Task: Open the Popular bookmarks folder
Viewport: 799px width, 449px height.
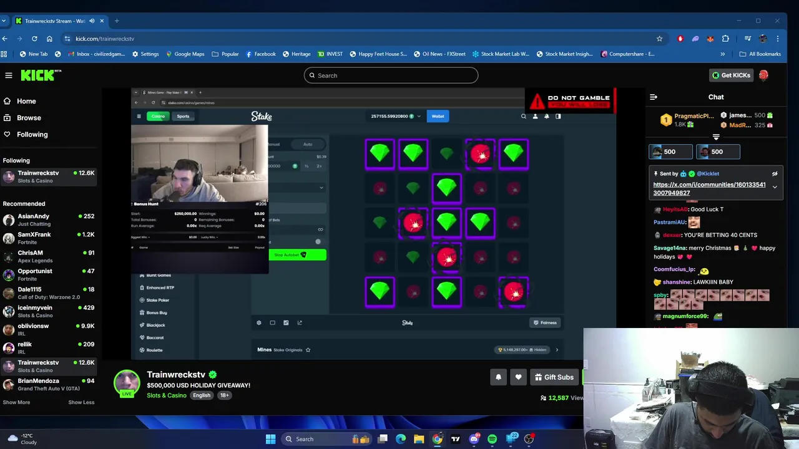Action: coord(225,54)
